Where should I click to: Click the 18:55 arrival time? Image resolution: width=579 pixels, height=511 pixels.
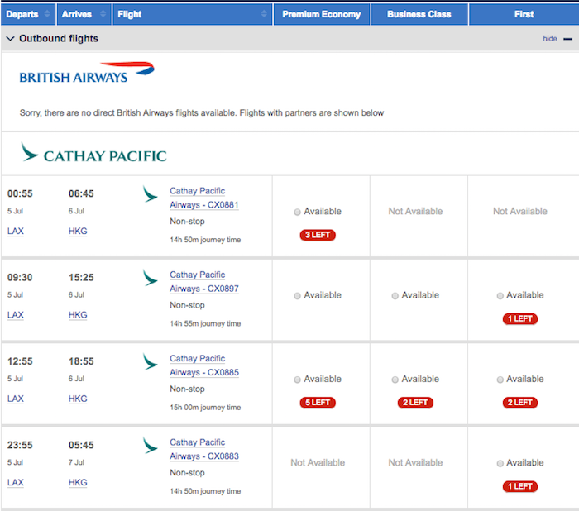[81, 361]
